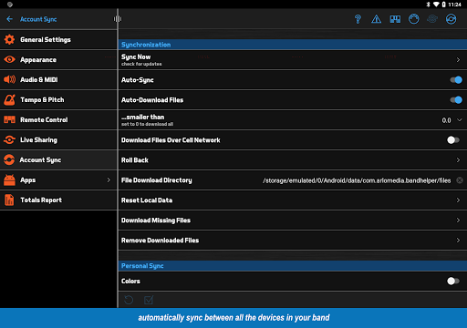This screenshot has width=467, height=328.
Task: Tap the Personal Sync section header
Action: tap(293, 266)
